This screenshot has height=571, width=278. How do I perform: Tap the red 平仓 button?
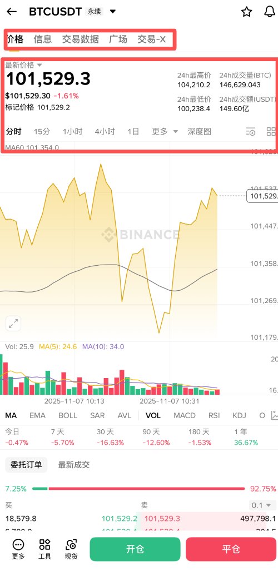(x=231, y=549)
